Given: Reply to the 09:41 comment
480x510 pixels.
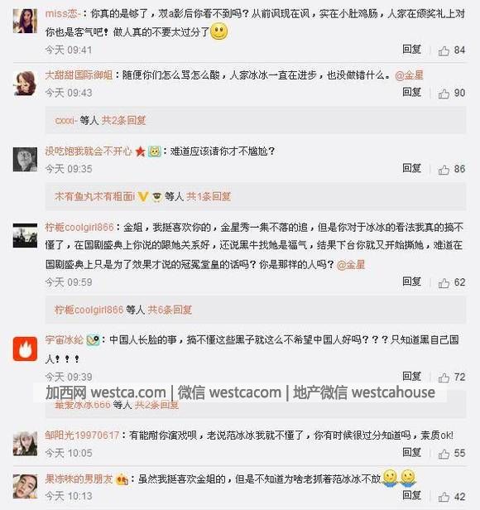Looking at the screenshot, I should coord(411,50).
